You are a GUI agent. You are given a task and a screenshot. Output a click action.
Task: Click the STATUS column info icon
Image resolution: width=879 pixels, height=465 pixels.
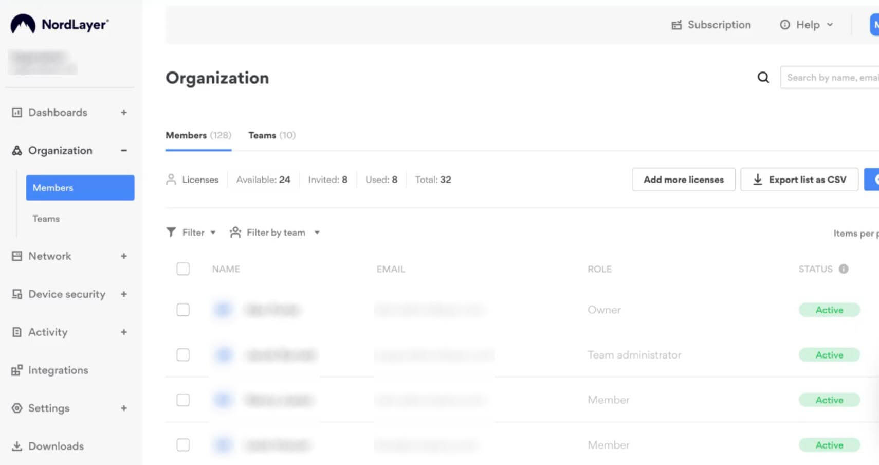(844, 269)
